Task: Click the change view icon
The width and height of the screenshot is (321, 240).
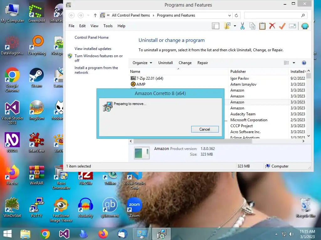Action: coord(287,63)
